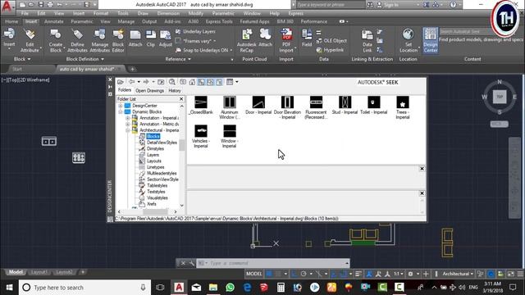Switch to the Open Drawings tab
Screen dimensions: 525x295
[x=149, y=91]
